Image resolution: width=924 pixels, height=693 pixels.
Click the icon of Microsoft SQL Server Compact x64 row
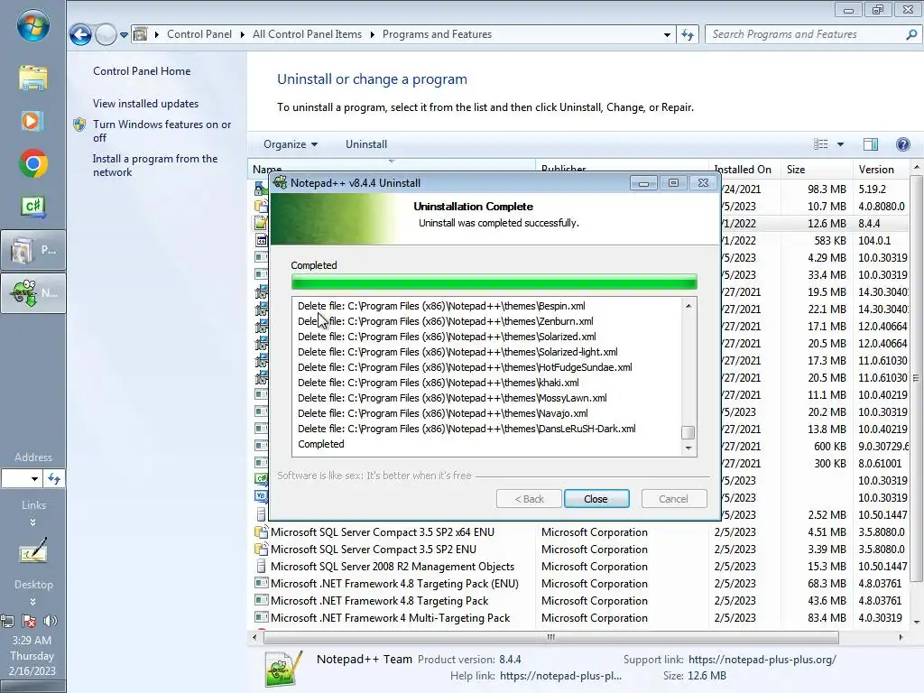click(261, 531)
